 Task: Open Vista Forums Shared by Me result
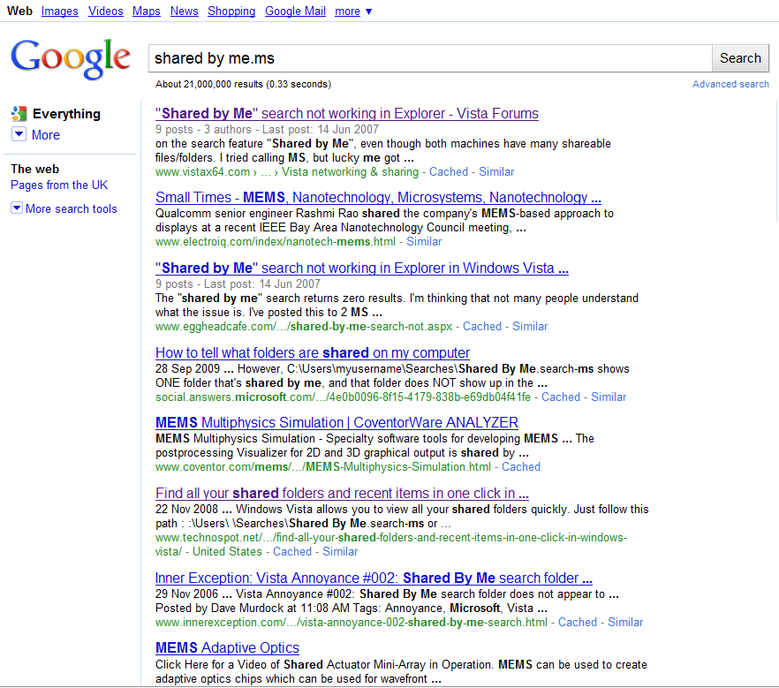point(347,113)
